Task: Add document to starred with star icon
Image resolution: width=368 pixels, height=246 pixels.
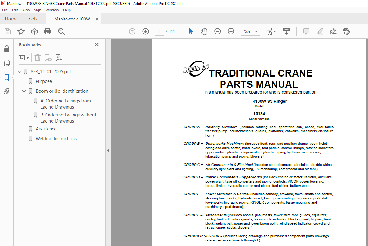Action: tap(21, 31)
